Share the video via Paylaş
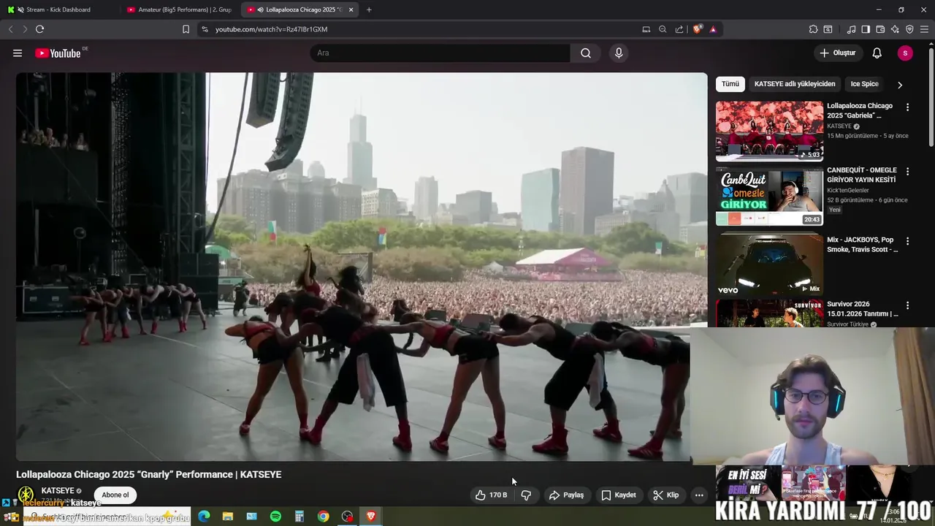Screen dimensions: 935x526 click(x=566, y=495)
